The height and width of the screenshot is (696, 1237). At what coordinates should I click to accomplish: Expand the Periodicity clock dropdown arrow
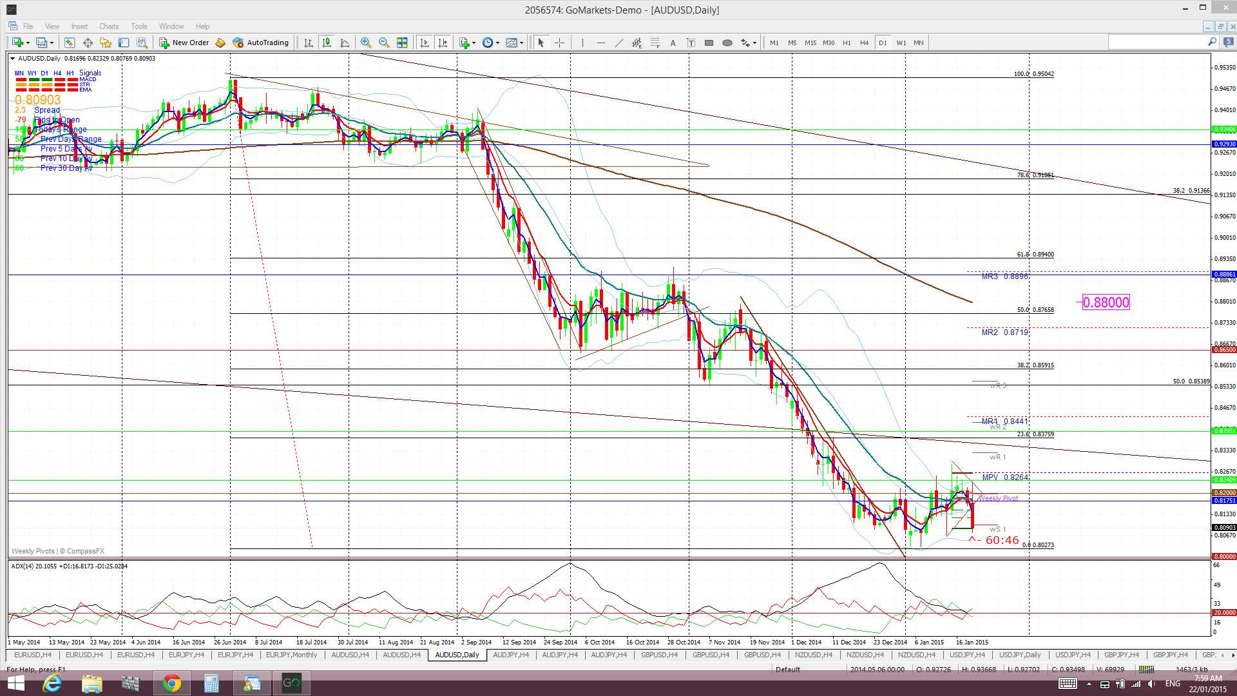click(497, 43)
